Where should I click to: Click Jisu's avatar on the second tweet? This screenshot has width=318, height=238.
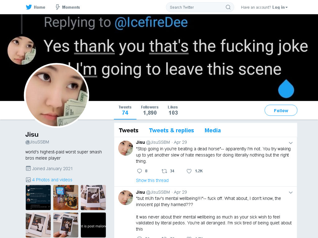tap(126, 197)
